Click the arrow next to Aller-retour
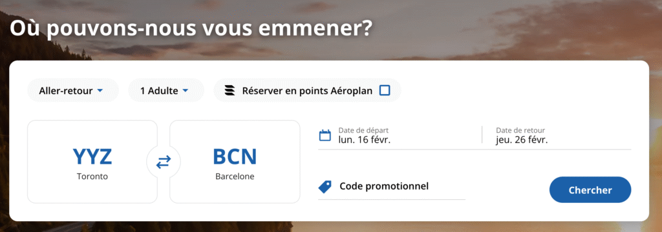662x232 pixels. coord(100,90)
